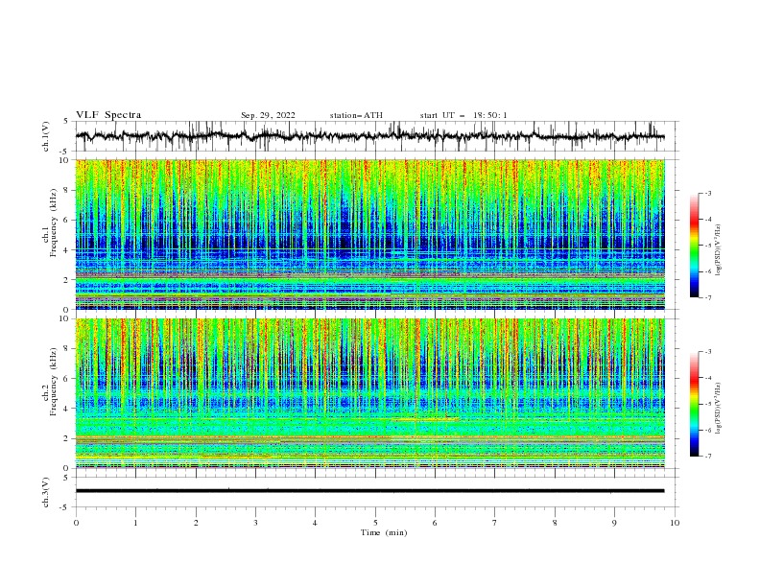Click the ch.2 "Frequency (kHz)" axis label

54,382
